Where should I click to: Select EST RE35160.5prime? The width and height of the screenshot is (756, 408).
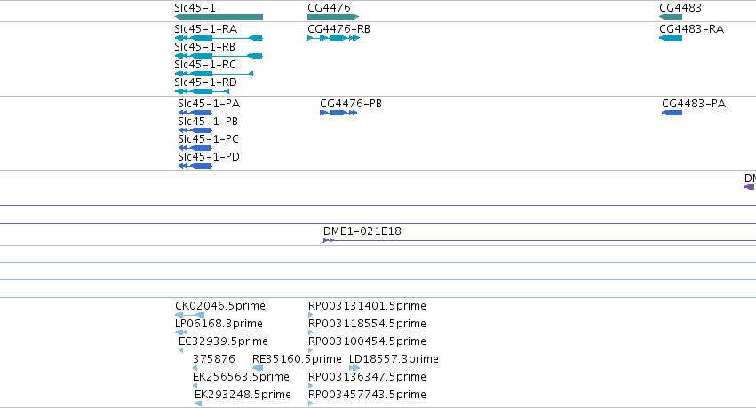(258, 369)
